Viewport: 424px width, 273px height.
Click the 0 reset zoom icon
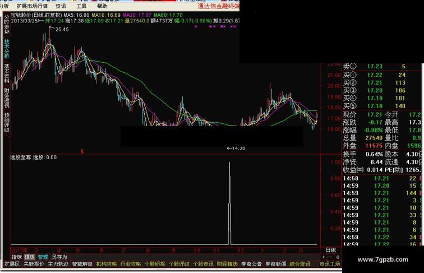[337, 257]
